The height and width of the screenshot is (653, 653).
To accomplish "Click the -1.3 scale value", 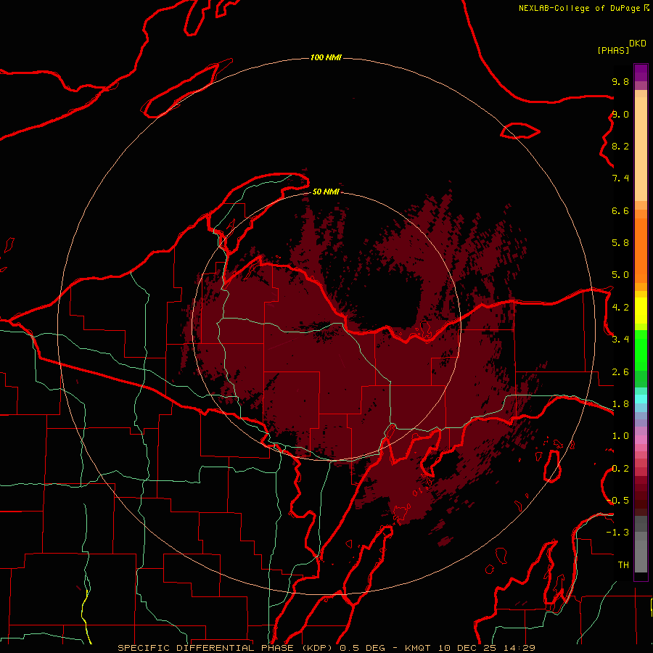I will [617, 533].
